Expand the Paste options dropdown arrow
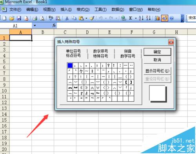 pos(86,18)
